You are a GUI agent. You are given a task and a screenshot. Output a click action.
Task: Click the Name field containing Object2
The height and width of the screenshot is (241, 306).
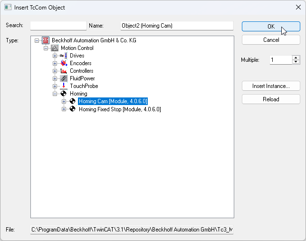(x=177, y=26)
